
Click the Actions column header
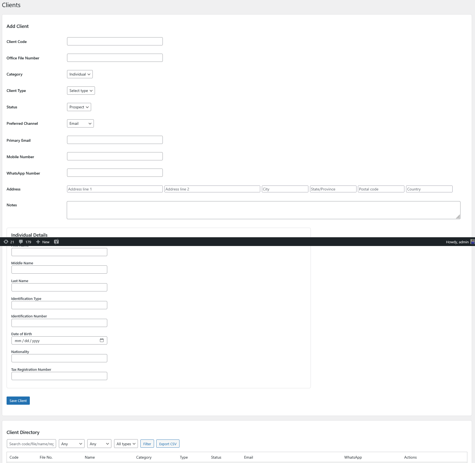410,457
